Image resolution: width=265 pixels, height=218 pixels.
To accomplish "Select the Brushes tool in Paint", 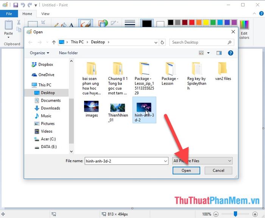I will click(x=86, y=23).
